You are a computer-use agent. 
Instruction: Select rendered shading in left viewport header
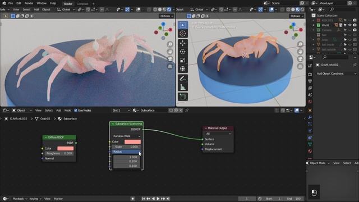pos(169,10)
